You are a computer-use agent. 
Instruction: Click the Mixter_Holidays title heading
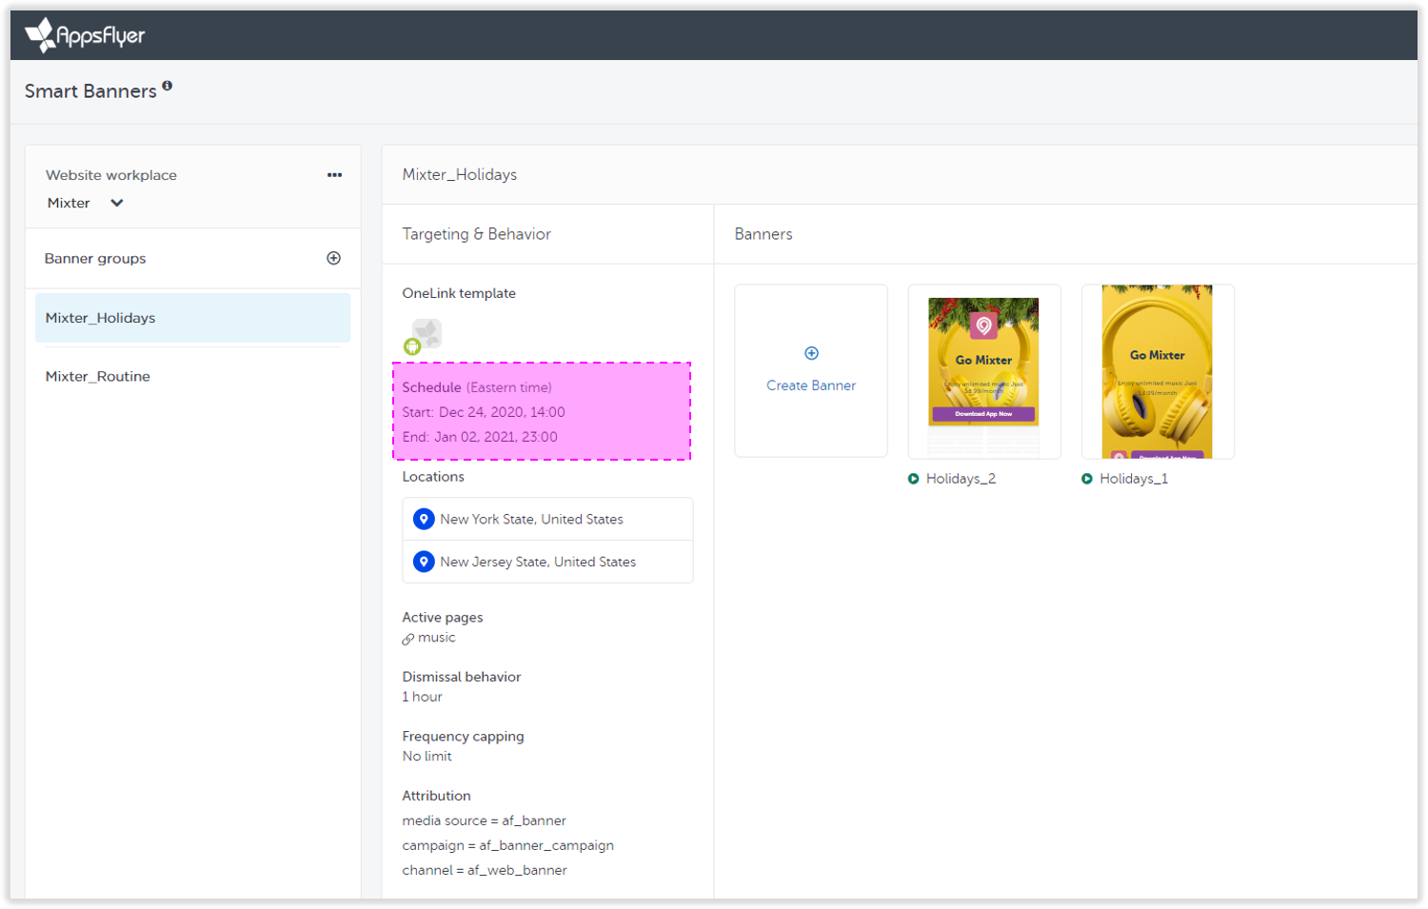[460, 174]
